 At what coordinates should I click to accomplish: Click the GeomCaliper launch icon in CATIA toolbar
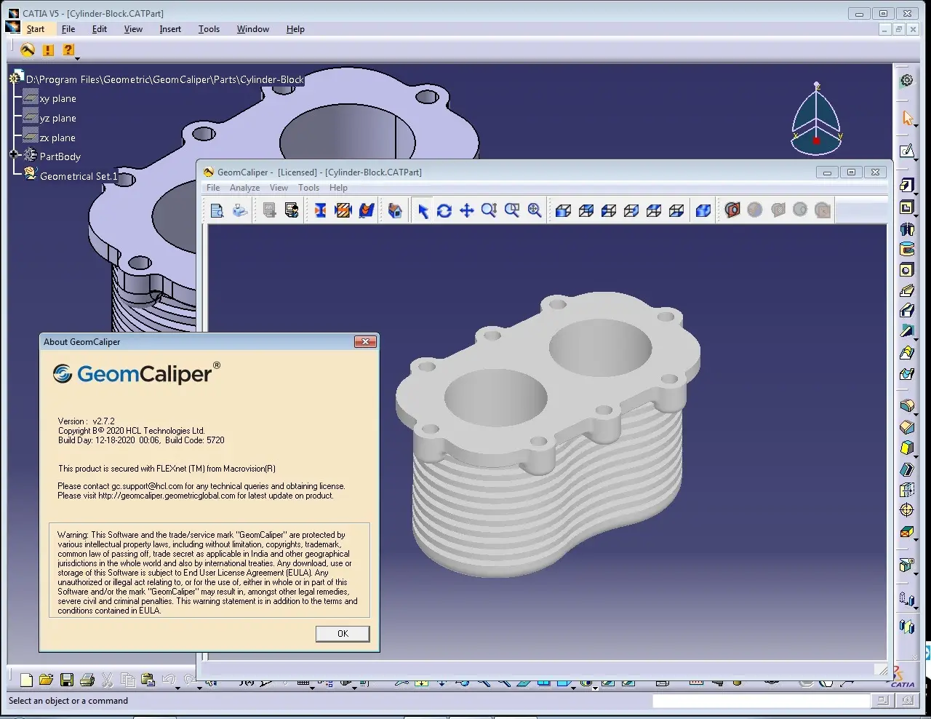(28, 49)
